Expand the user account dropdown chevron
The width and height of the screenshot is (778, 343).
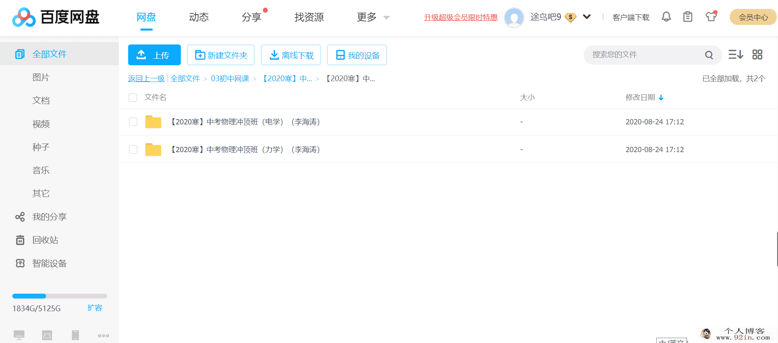[x=587, y=17]
